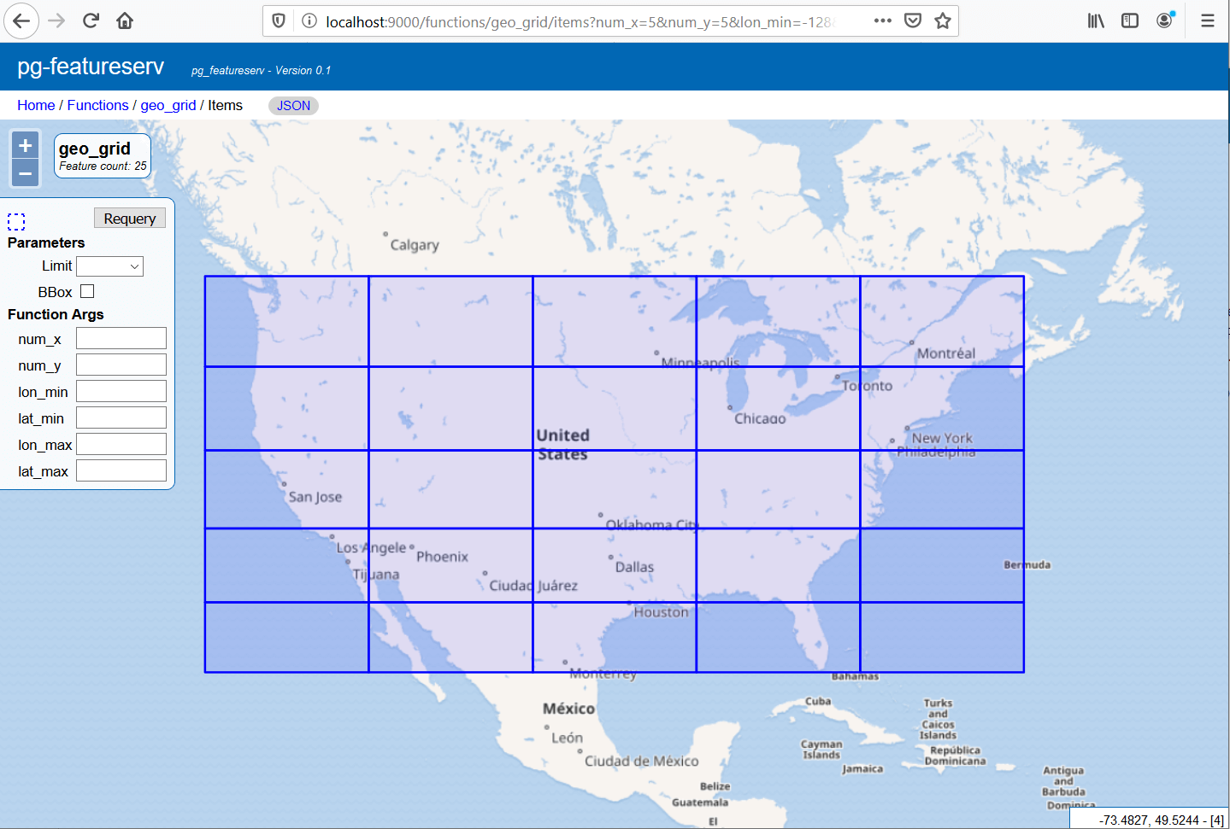Open the page actions three-dot menu
Viewport: 1230px width, 829px height.
[882, 21]
